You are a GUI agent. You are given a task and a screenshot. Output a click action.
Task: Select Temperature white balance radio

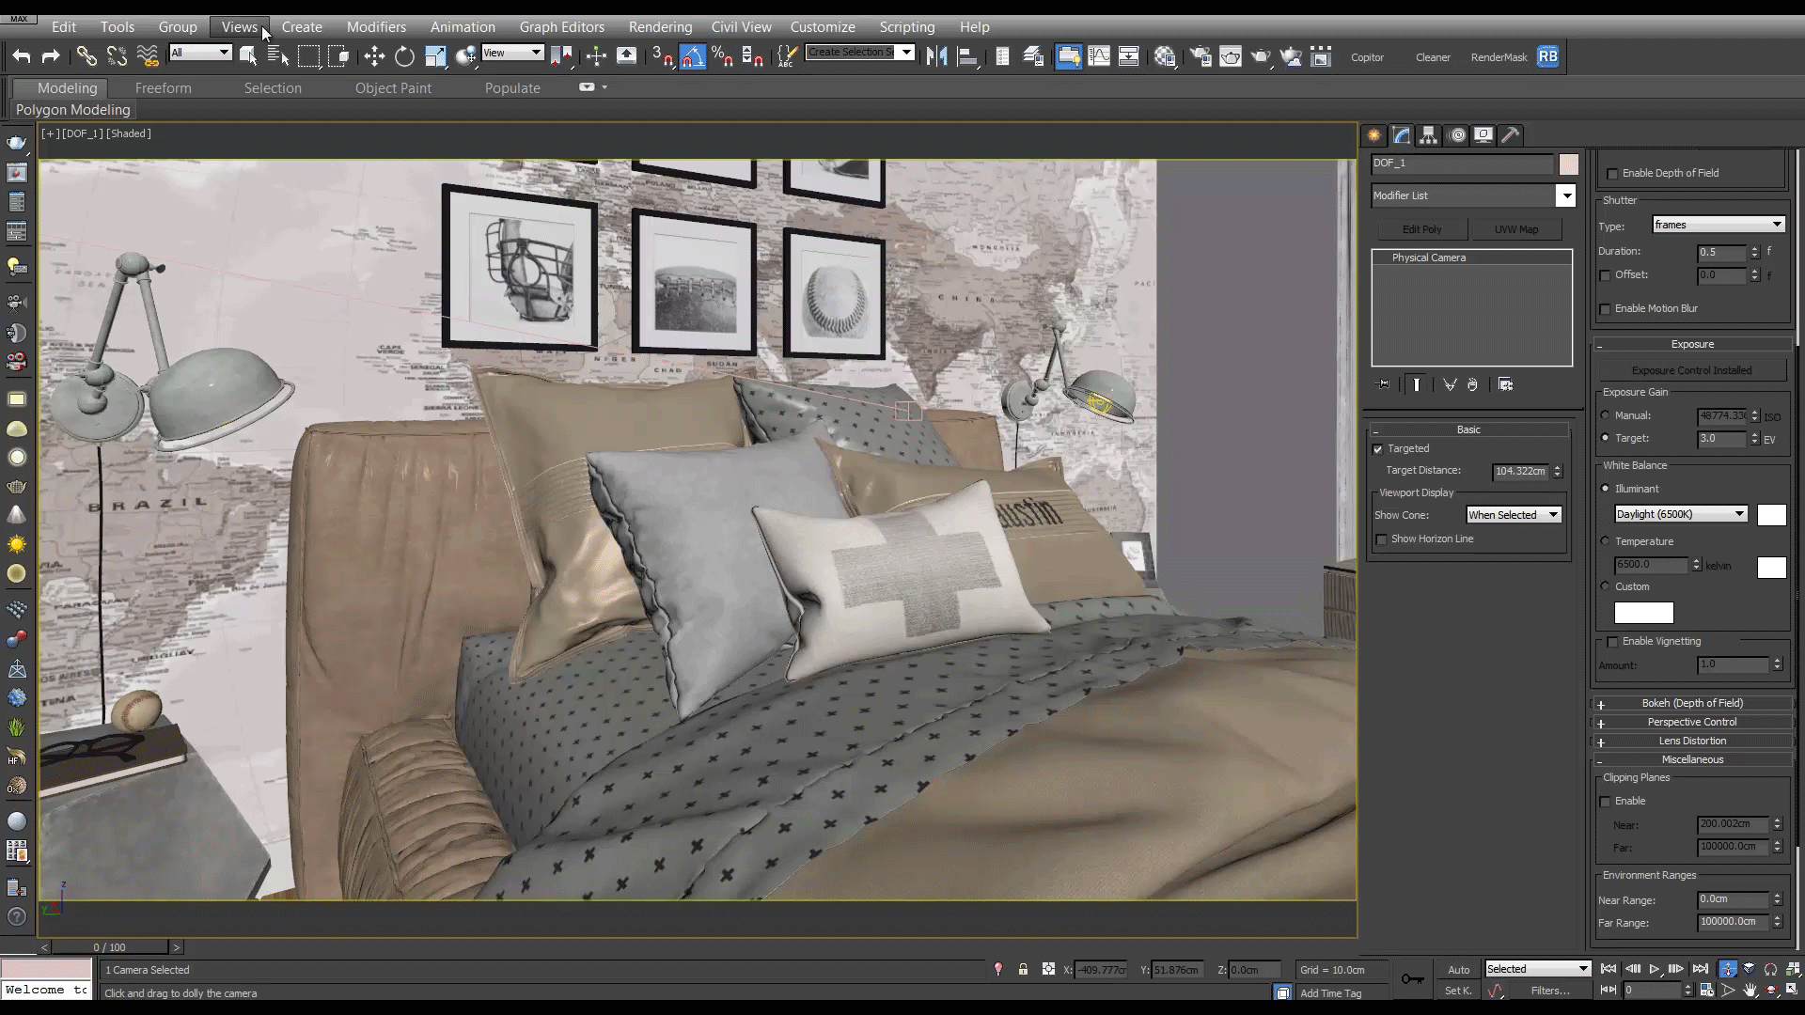(x=1606, y=541)
